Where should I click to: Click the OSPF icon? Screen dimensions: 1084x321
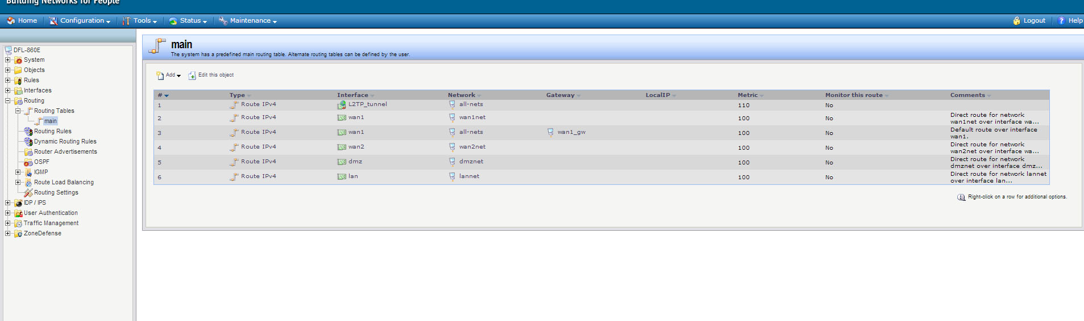[28, 162]
